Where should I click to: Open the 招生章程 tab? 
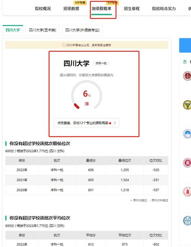[x=132, y=8]
